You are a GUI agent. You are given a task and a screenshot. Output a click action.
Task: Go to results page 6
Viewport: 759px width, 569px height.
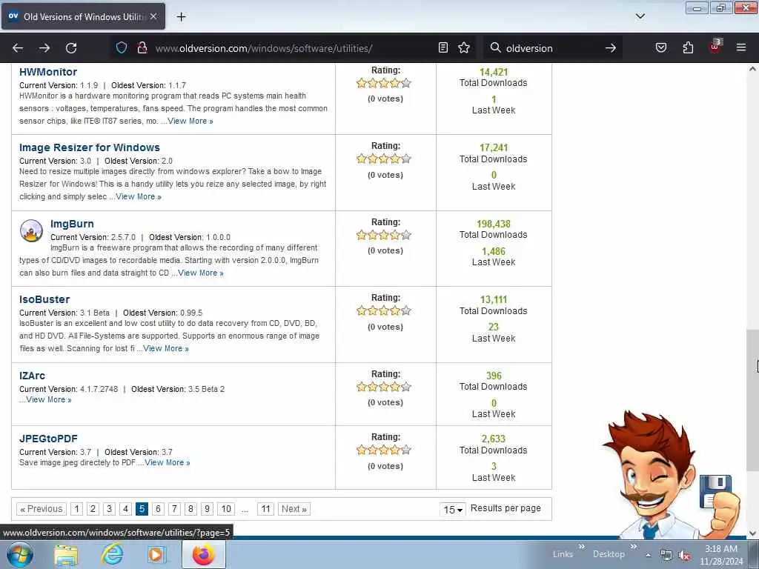click(x=158, y=509)
